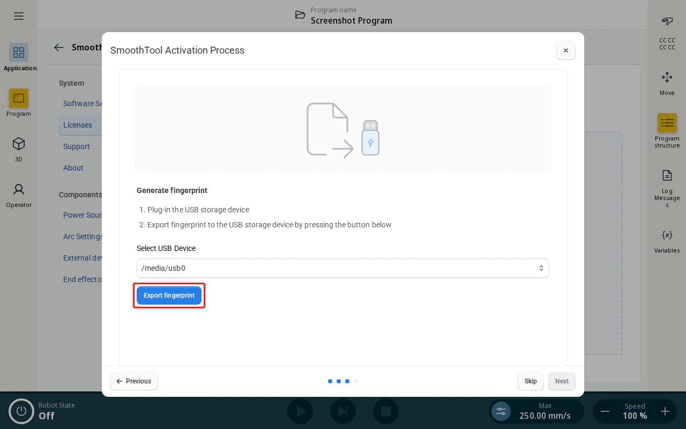Increase speed with the plus button

pos(665,411)
